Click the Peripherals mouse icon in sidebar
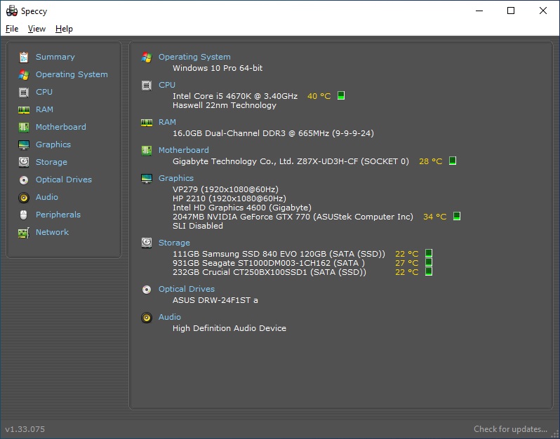 pos(24,215)
